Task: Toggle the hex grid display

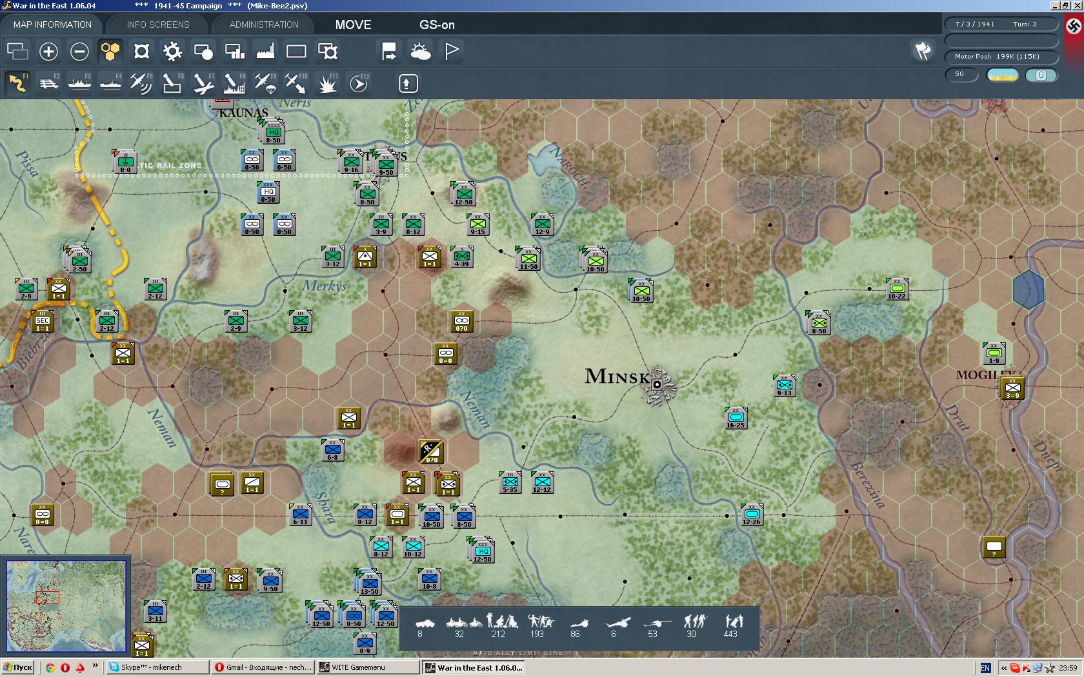Action: [110, 51]
